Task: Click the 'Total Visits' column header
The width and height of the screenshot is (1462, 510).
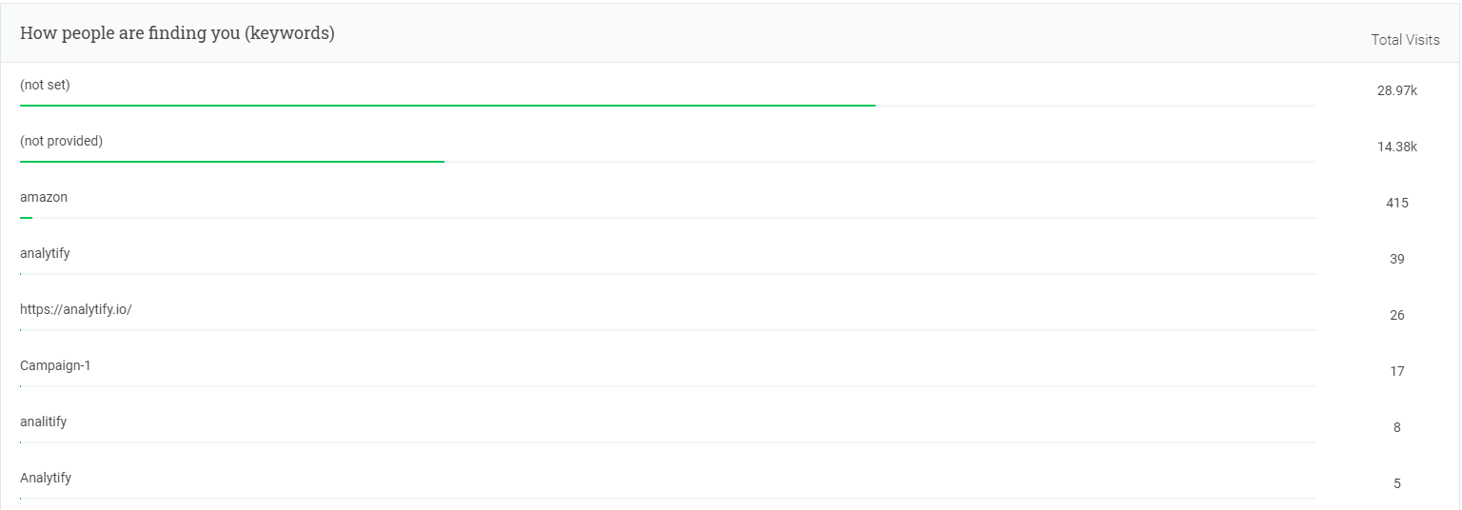Action: 1405,40
